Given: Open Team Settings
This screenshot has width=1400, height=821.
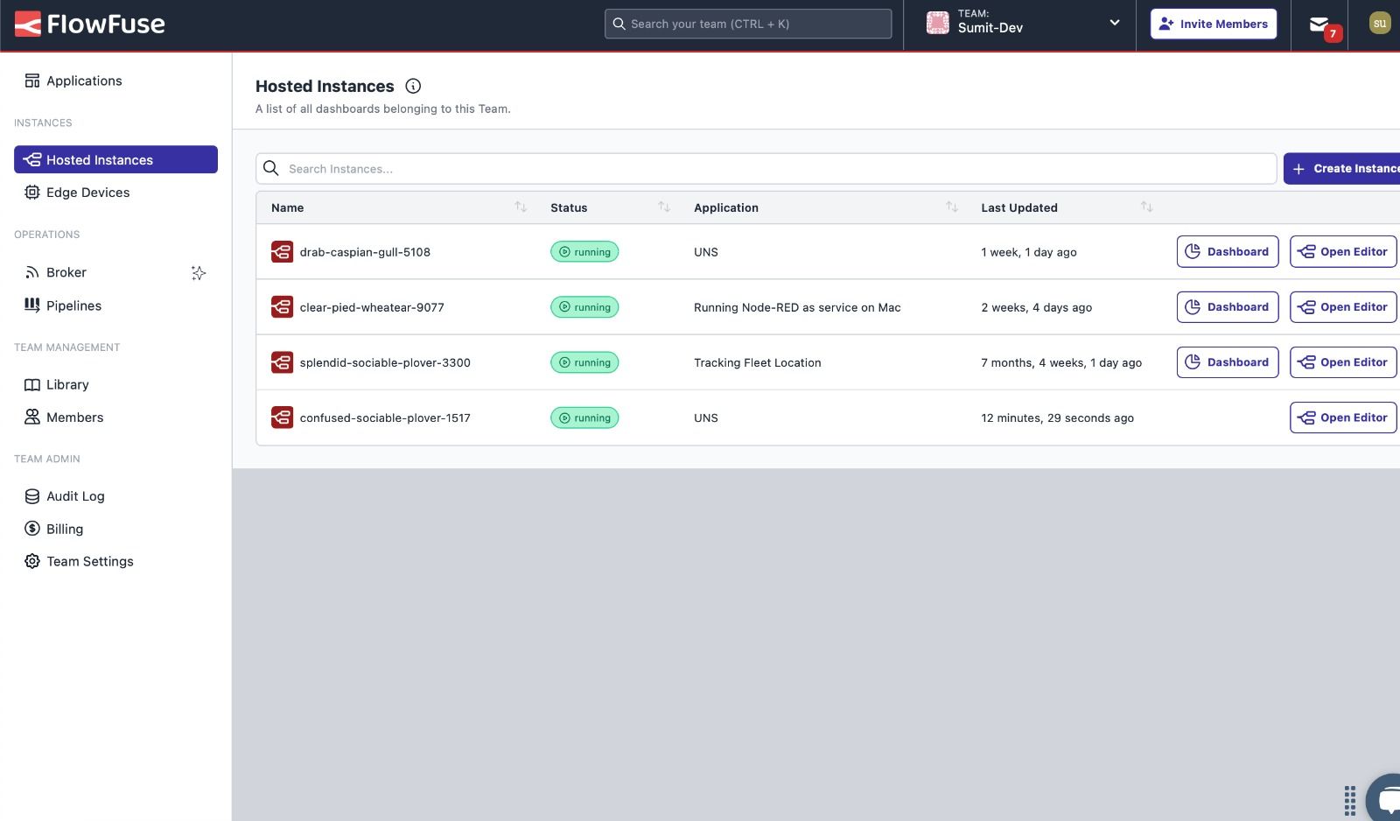Looking at the screenshot, I should pos(90,561).
